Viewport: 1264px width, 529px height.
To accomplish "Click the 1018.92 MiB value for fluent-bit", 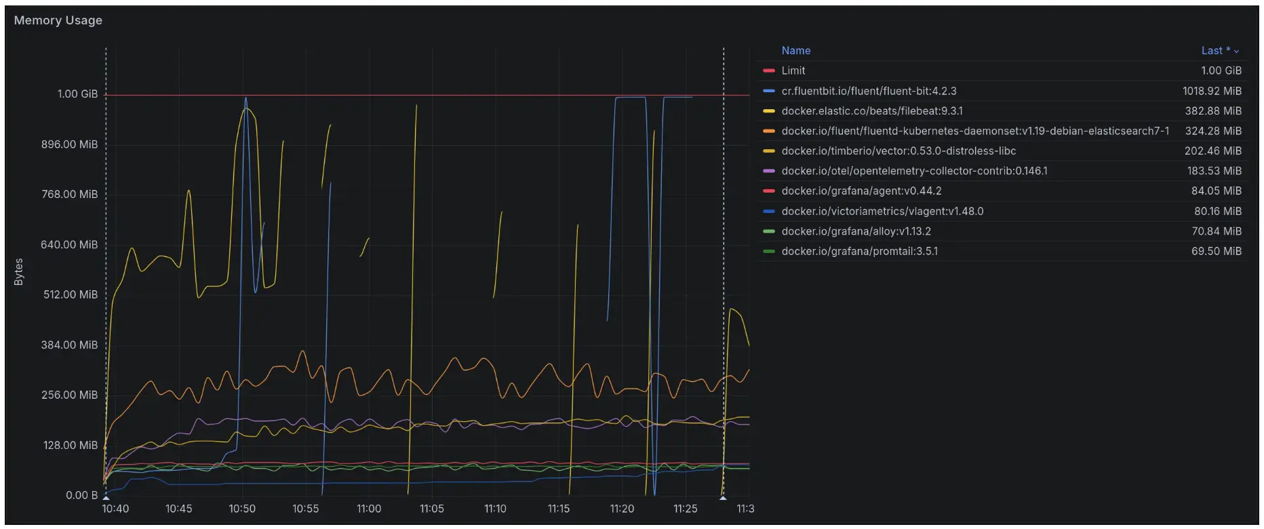I will coord(1212,91).
